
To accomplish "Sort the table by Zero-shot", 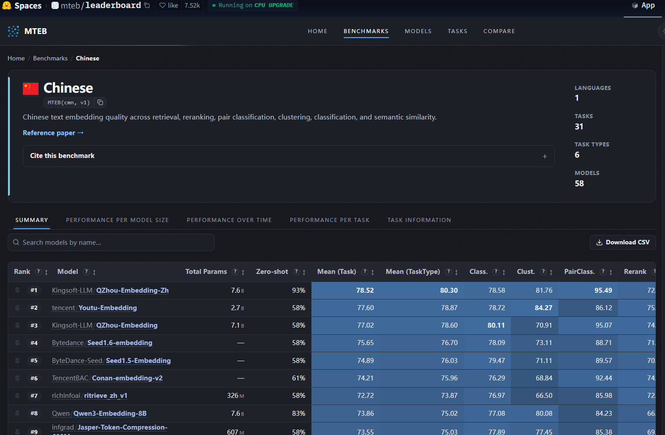I will click(x=304, y=272).
